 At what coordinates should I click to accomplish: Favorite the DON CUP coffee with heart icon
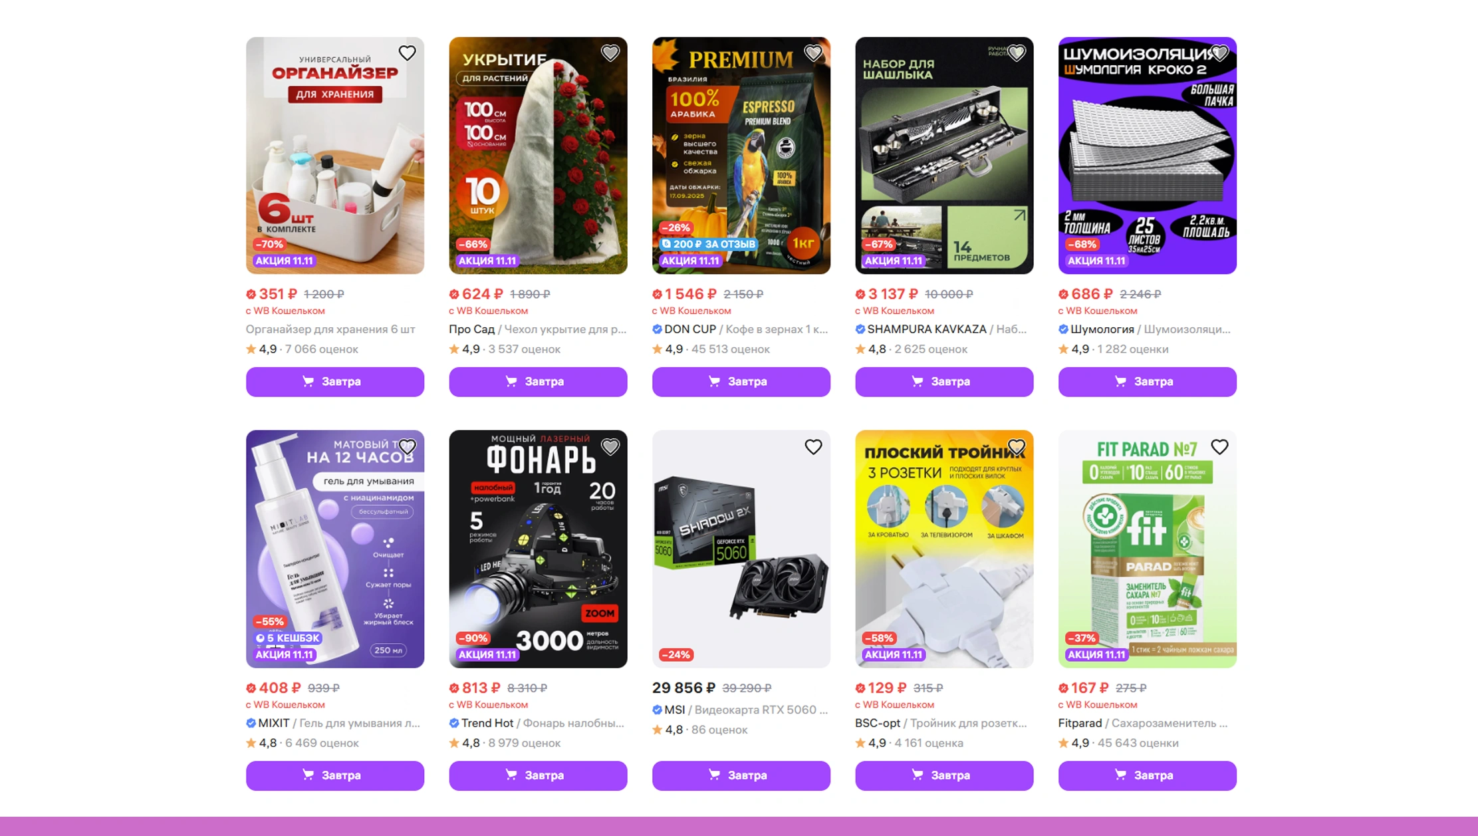coord(813,53)
